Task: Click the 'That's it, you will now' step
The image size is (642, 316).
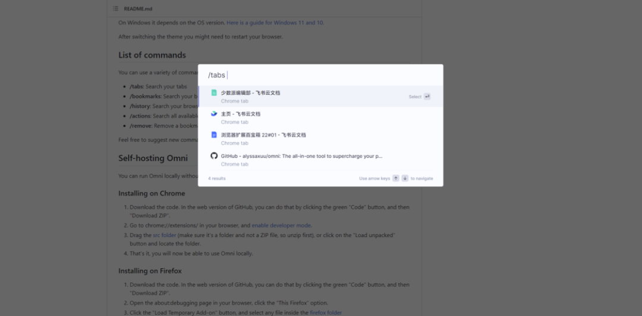Action: pyautogui.click(x=191, y=254)
